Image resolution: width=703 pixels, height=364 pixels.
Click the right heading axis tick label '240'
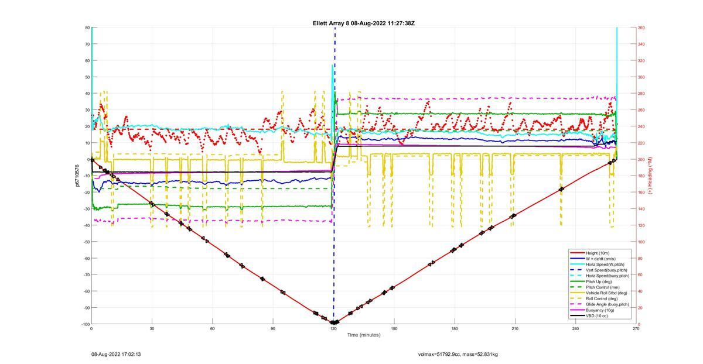click(641, 126)
